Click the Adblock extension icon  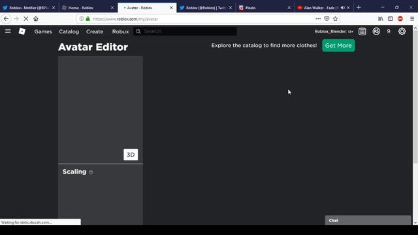coord(400,19)
